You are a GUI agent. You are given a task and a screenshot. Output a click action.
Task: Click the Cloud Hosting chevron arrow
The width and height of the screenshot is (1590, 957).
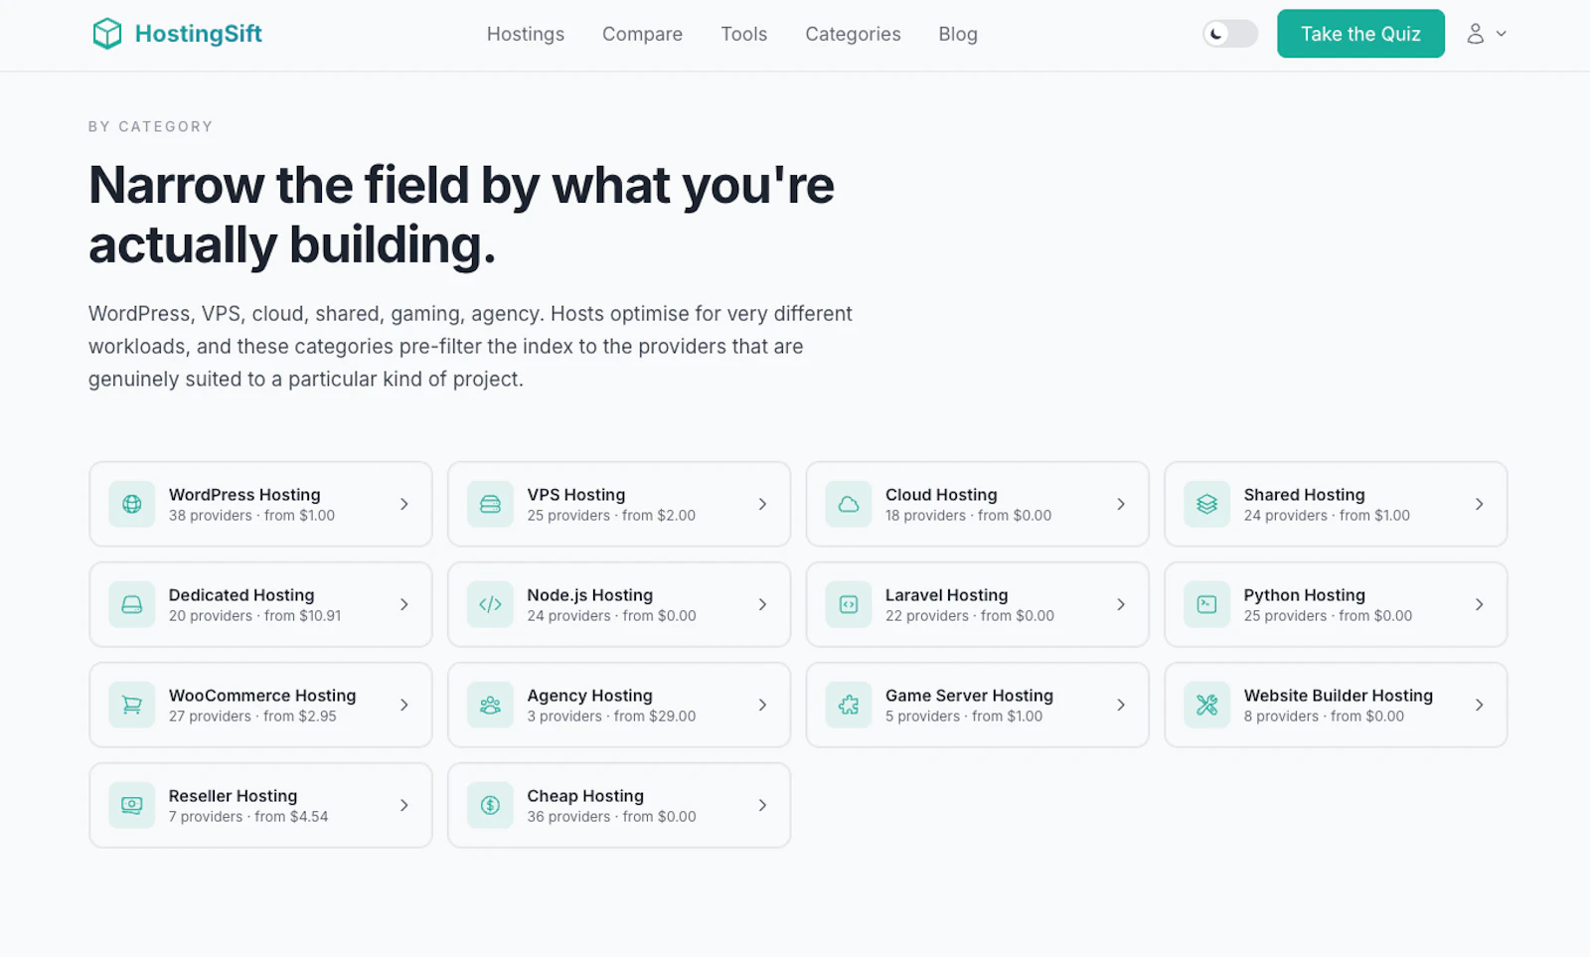pos(1121,504)
